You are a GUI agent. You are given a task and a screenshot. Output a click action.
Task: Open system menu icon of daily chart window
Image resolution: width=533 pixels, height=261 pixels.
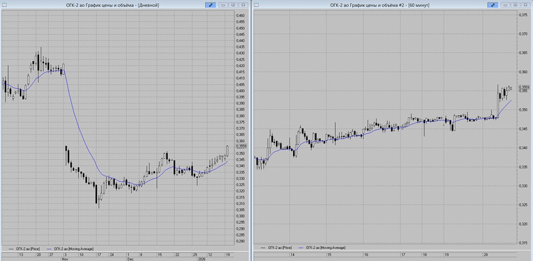tap(4, 5)
